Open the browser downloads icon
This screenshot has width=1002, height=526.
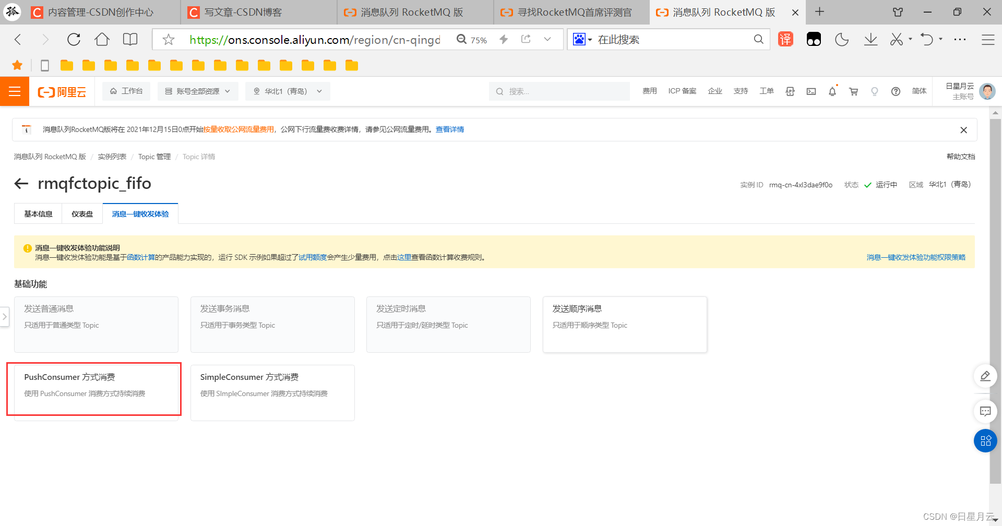(x=870, y=40)
